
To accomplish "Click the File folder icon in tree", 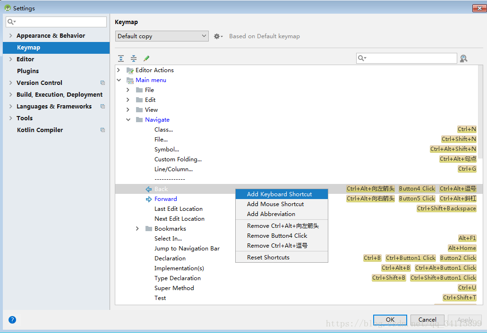I will [139, 90].
